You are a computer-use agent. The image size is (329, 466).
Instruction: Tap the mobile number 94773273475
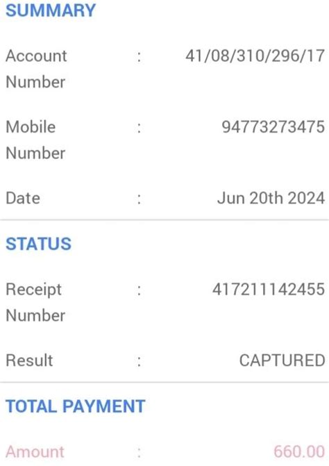273,127
